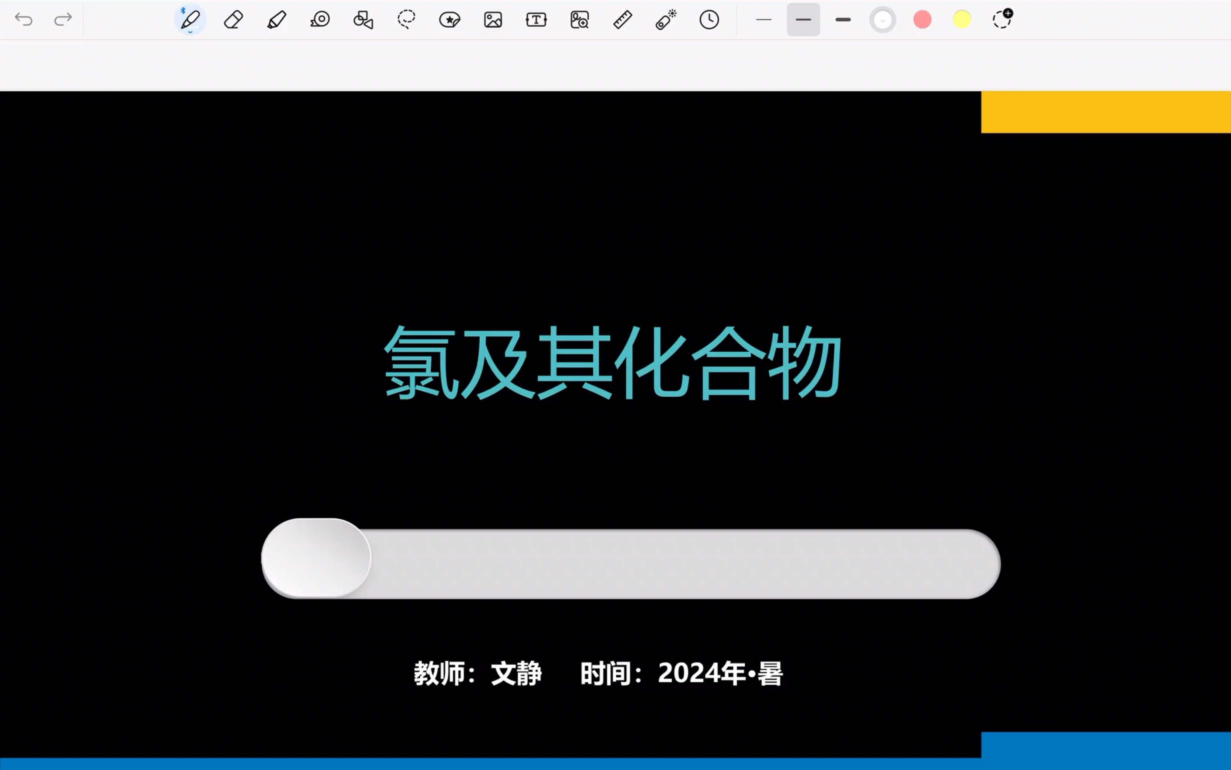Select the Eraser tool
1231x770 pixels.
[233, 20]
